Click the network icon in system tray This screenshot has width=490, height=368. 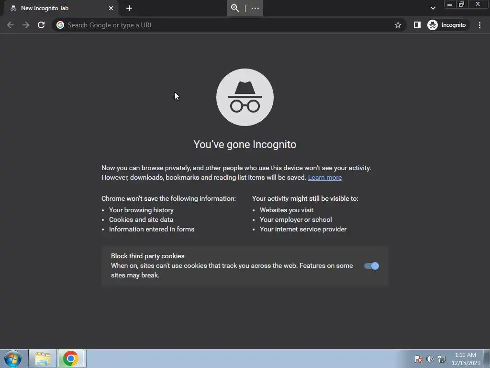442,359
